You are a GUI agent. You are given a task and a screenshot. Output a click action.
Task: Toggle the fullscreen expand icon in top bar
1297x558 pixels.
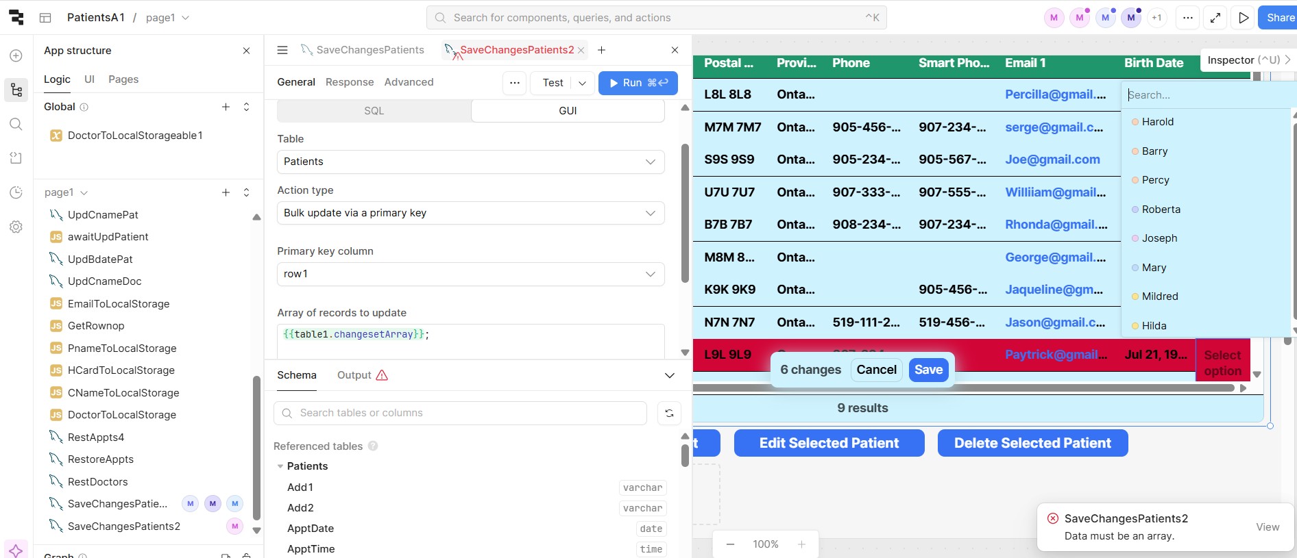click(x=1215, y=18)
